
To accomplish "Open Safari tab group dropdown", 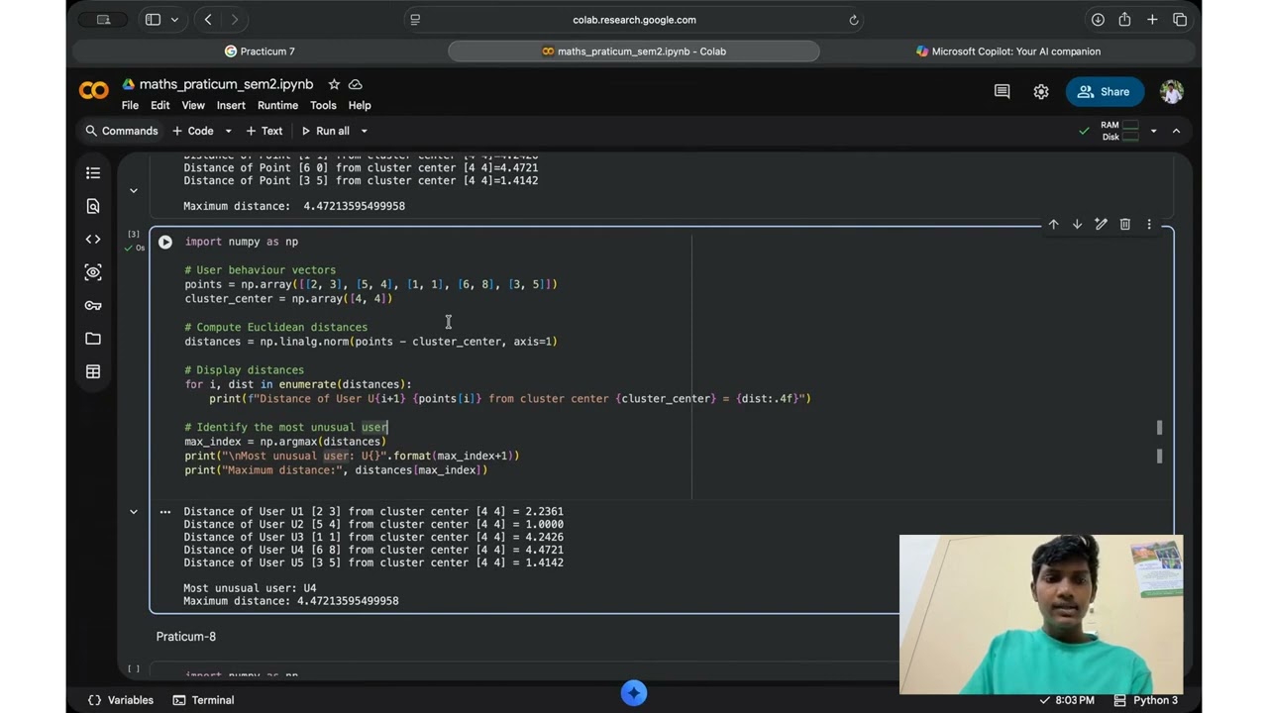I will [175, 20].
